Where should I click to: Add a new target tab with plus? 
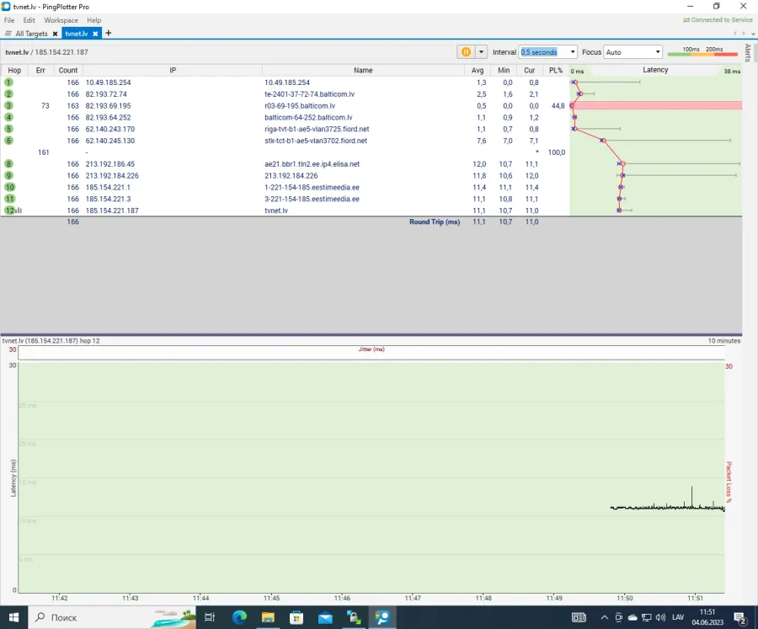coord(109,33)
